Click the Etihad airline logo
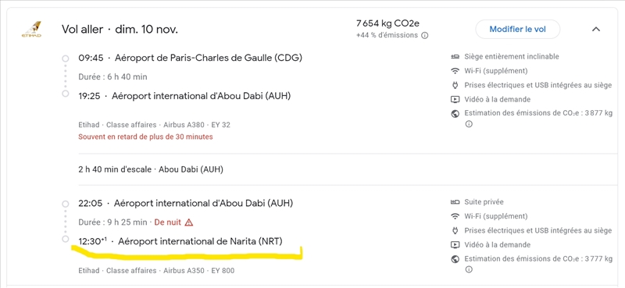 coord(31,30)
